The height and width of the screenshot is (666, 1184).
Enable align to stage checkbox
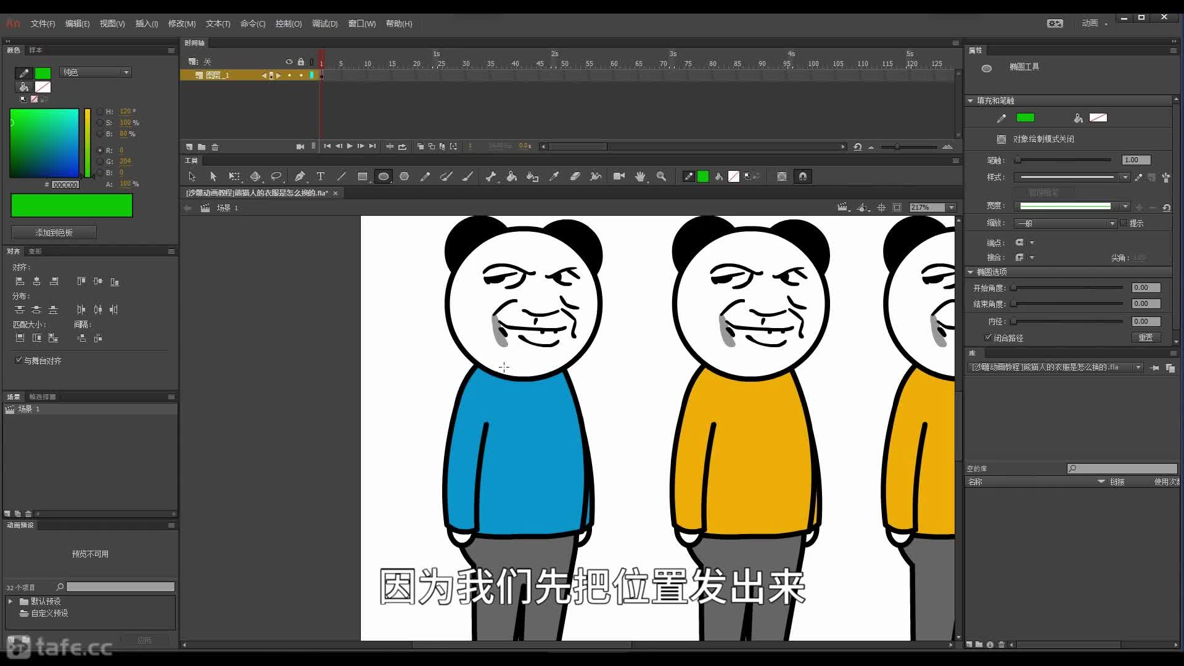18,360
